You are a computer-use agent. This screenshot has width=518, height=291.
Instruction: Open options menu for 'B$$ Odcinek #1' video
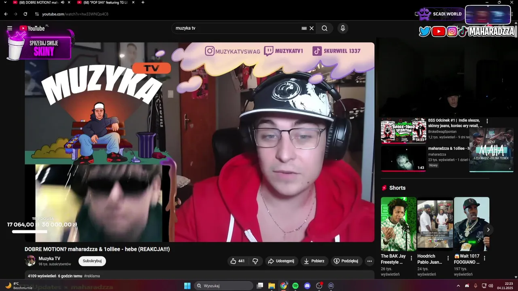tap(487, 121)
